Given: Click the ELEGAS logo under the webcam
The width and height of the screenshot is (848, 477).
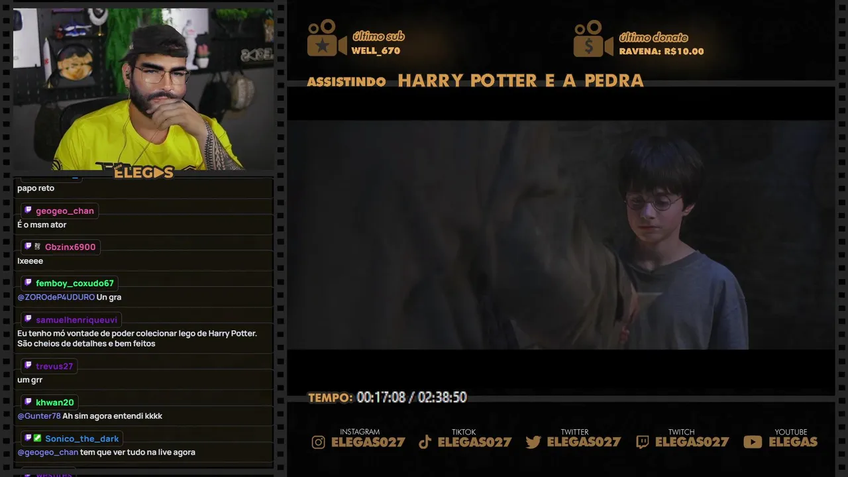Looking at the screenshot, I should pos(144,173).
